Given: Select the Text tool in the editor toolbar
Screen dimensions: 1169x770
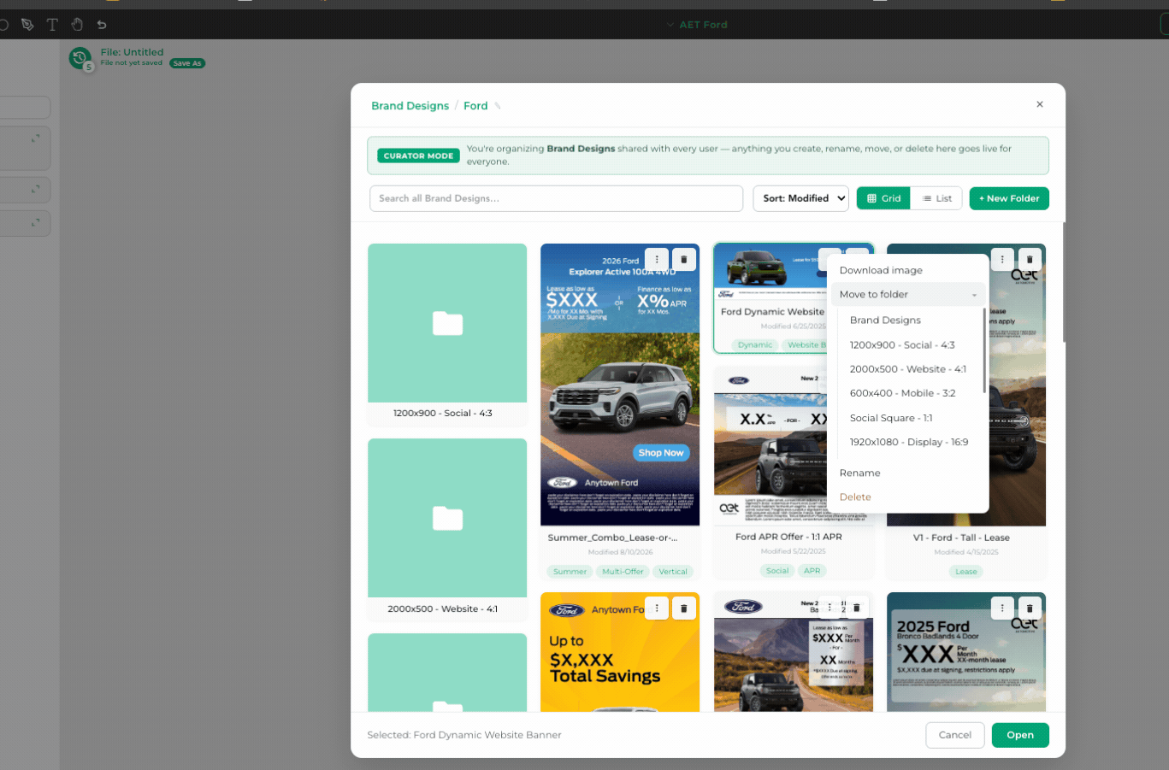Looking at the screenshot, I should [x=52, y=25].
